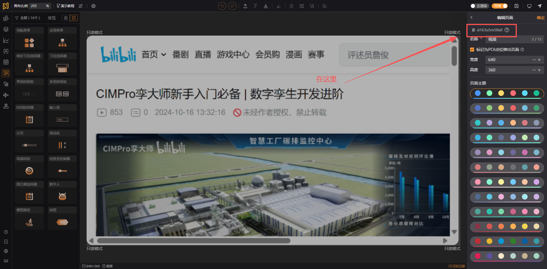
Task: Select the last page theme color palette
Action: tap(507, 256)
